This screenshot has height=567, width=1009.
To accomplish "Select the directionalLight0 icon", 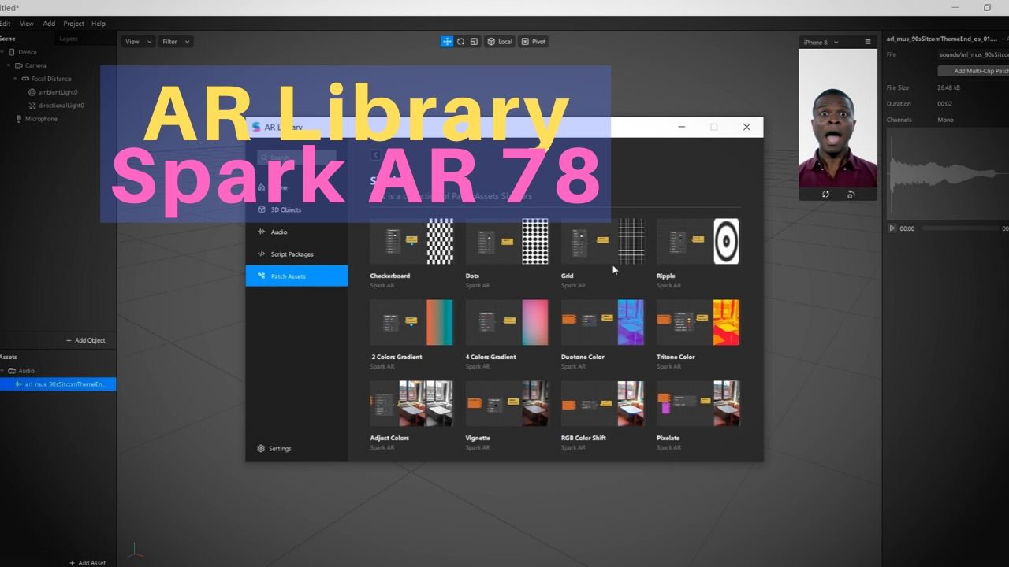I will (32, 106).
